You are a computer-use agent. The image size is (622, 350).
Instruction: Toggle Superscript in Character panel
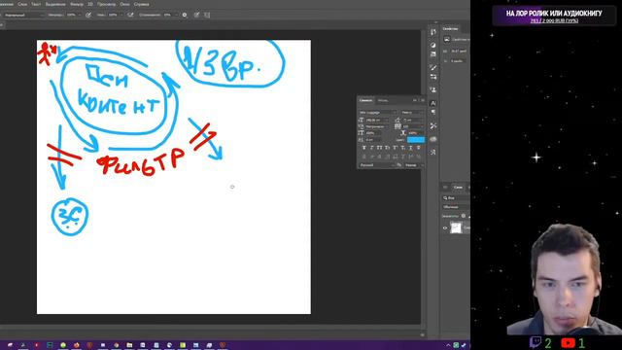tap(395, 148)
